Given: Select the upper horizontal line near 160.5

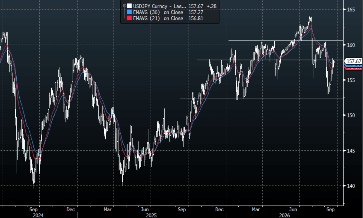Looking at the screenshot, I should point(286,40).
